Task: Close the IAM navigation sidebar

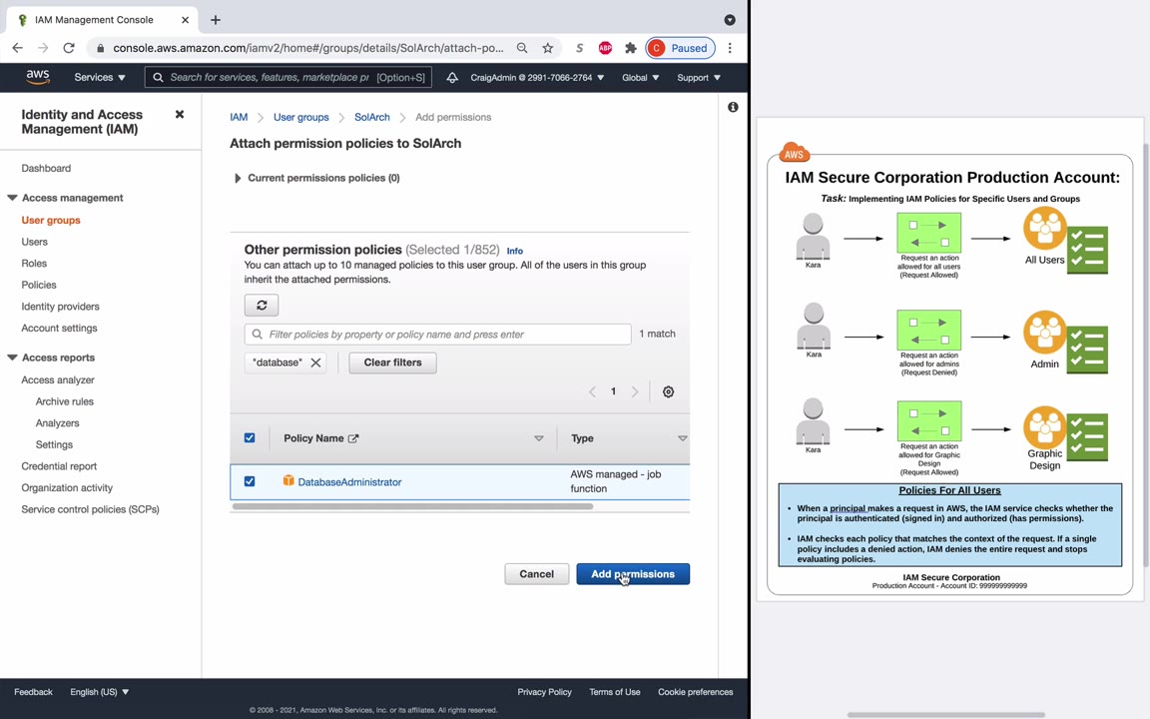Action: pyautogui.click(x=179, y=115)
